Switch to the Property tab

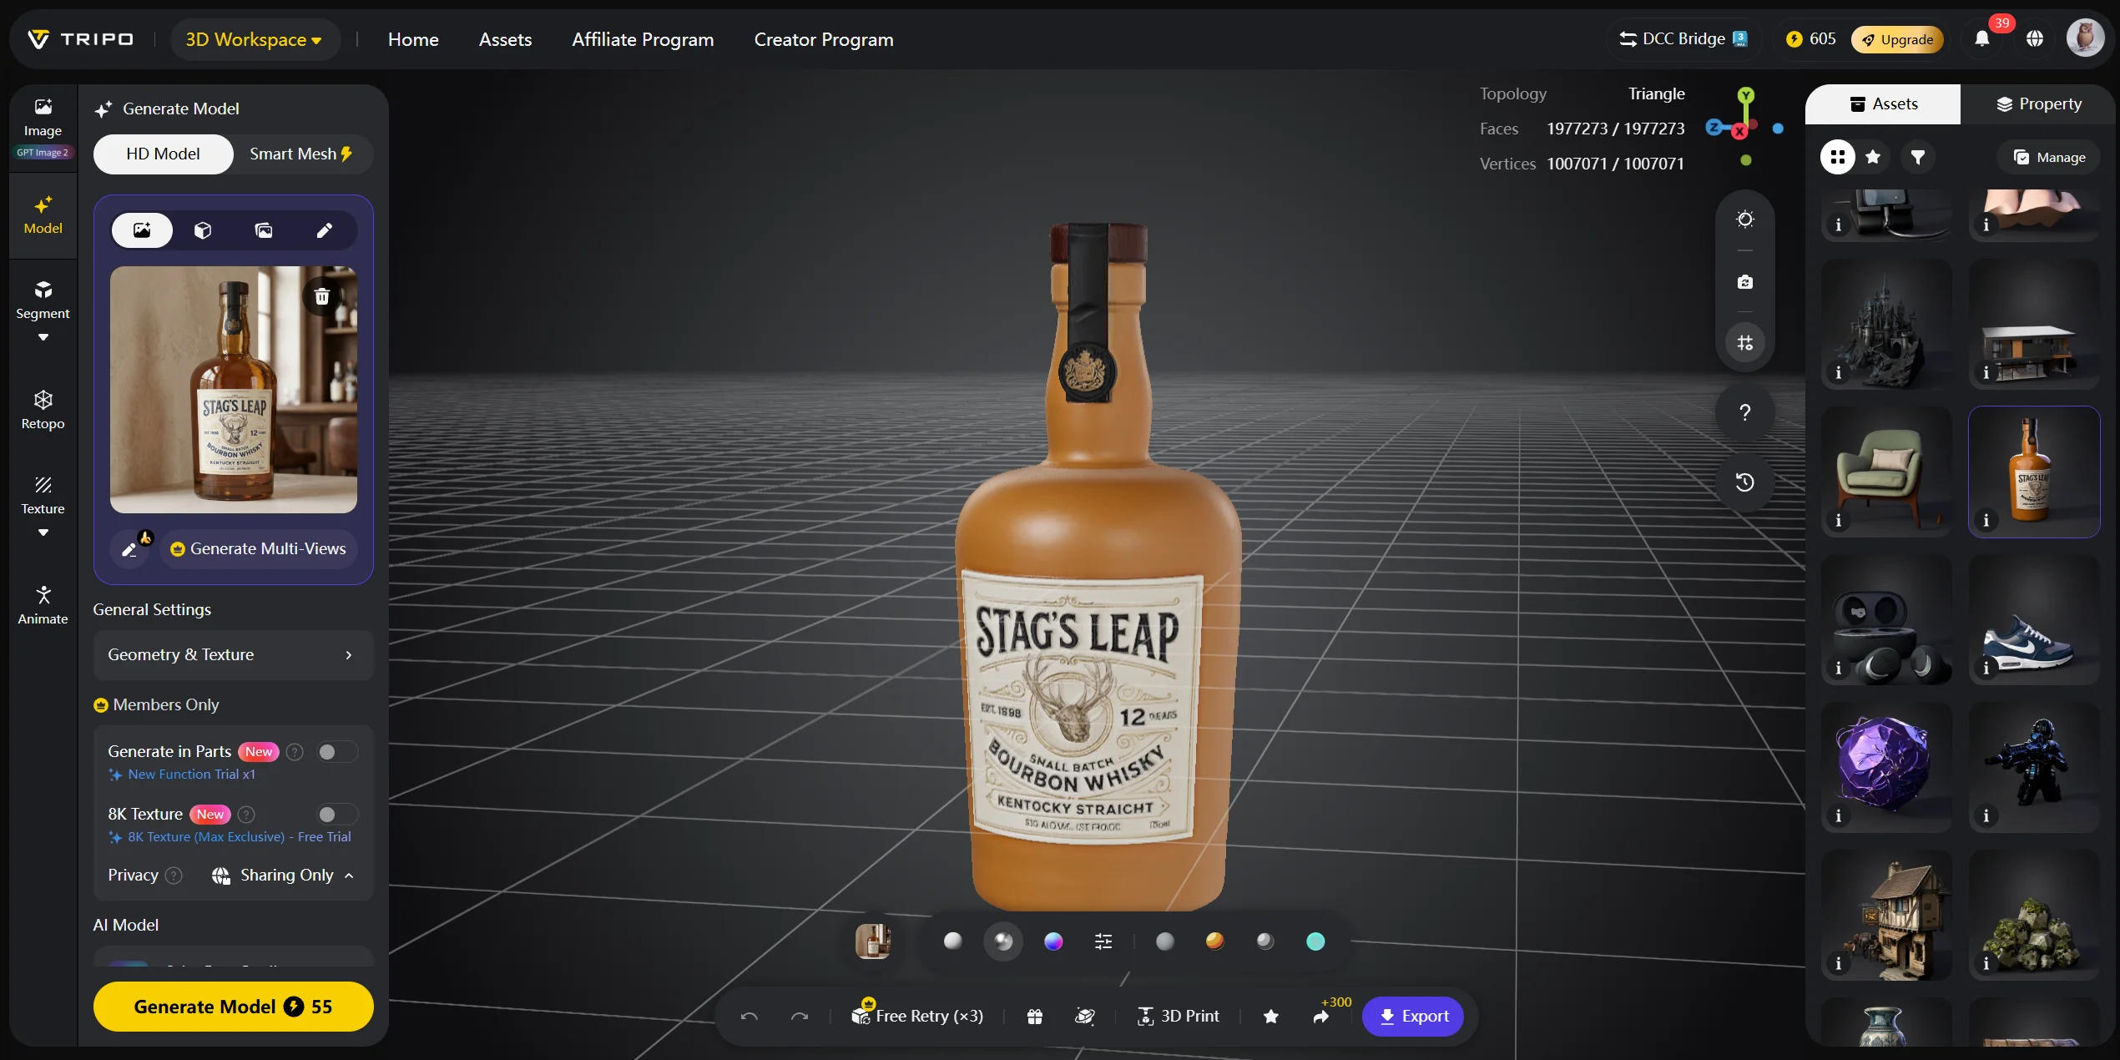pyautogui.click(x=2038, y=104)
